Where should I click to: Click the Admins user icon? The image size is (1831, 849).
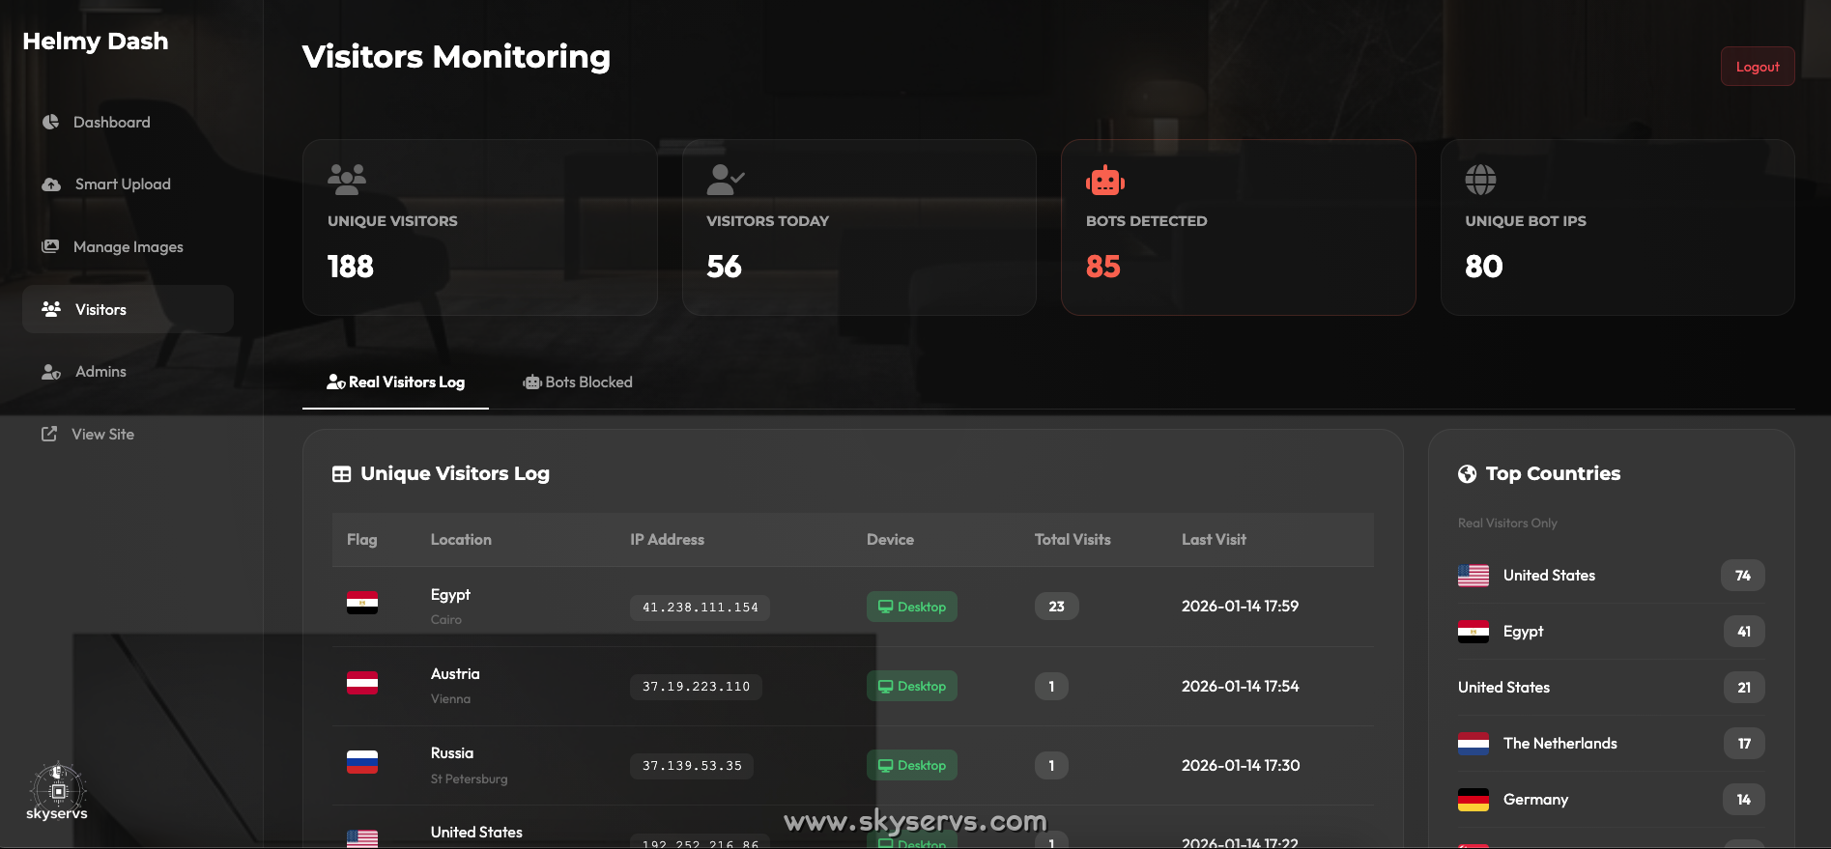tap(51, 372)
